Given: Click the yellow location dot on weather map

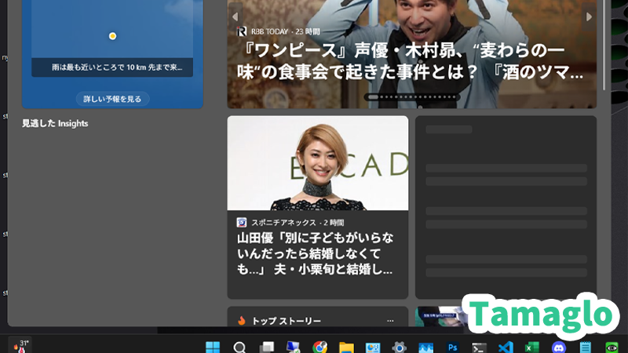Looking at the screenshot, I should point(112,36).
